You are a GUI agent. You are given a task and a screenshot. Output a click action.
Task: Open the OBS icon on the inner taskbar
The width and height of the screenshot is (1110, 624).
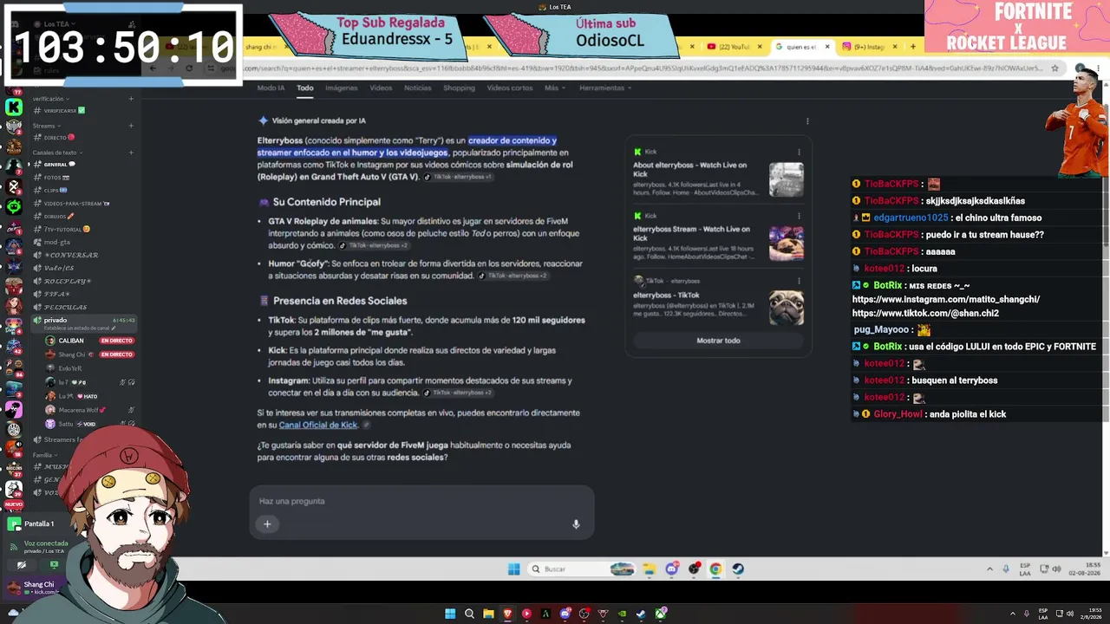[x=694, y=569]
